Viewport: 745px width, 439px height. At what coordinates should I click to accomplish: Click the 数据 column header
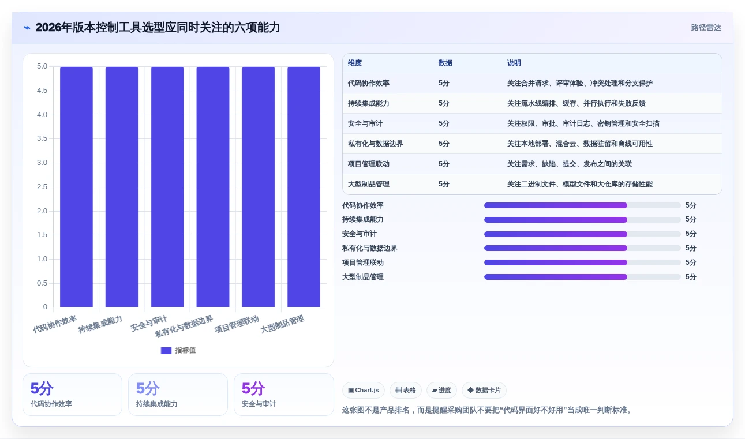tap(445, 63)
